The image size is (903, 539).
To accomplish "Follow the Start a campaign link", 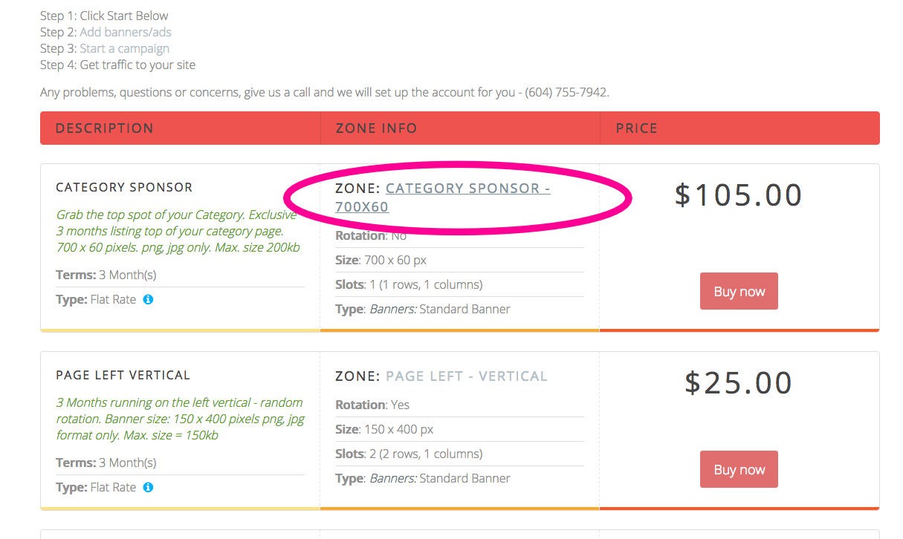I will pyautogui.click(x=124, y=48).
